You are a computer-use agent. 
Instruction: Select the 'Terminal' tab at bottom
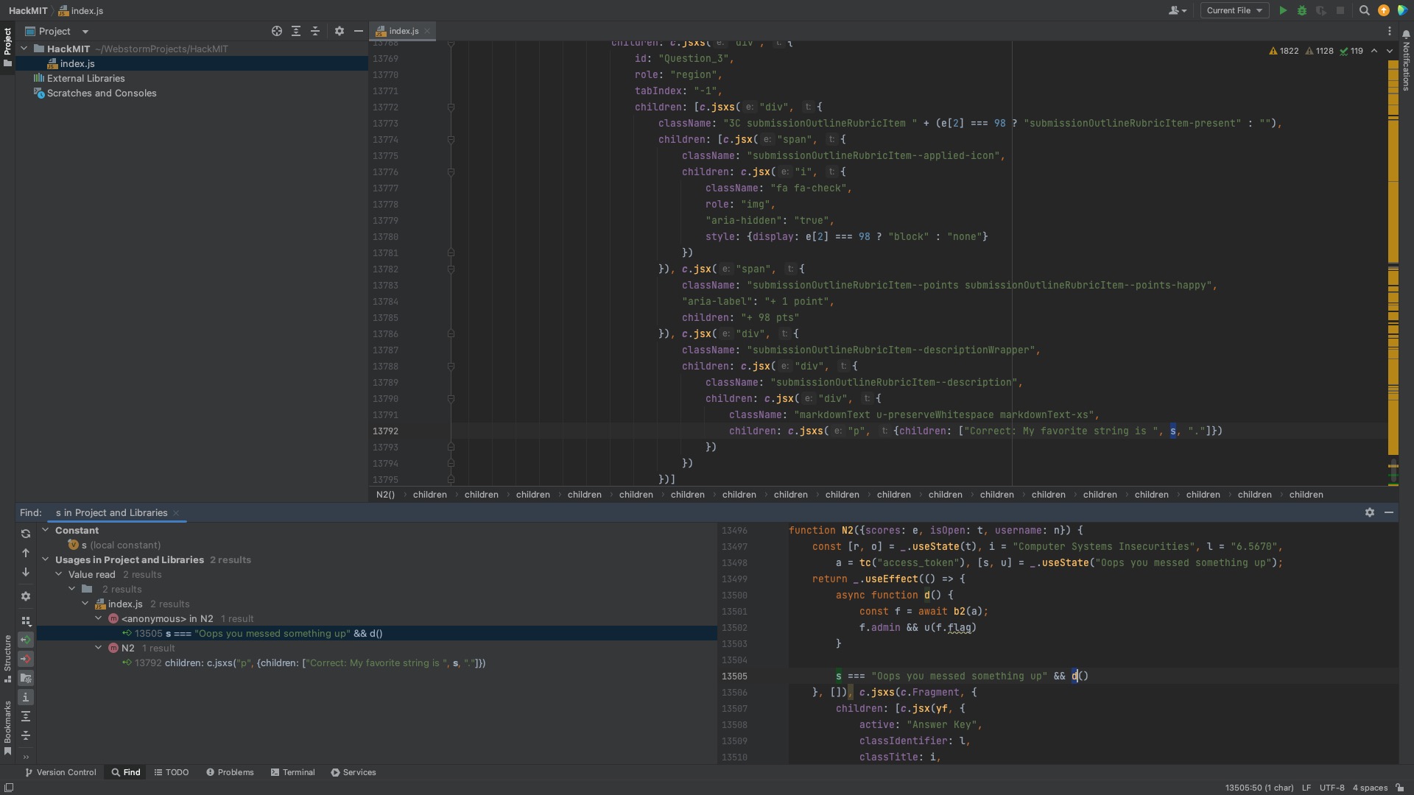pos(298,773)
